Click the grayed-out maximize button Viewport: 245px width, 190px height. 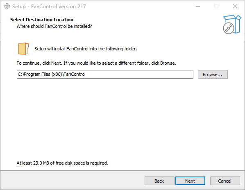pos(216,7)
